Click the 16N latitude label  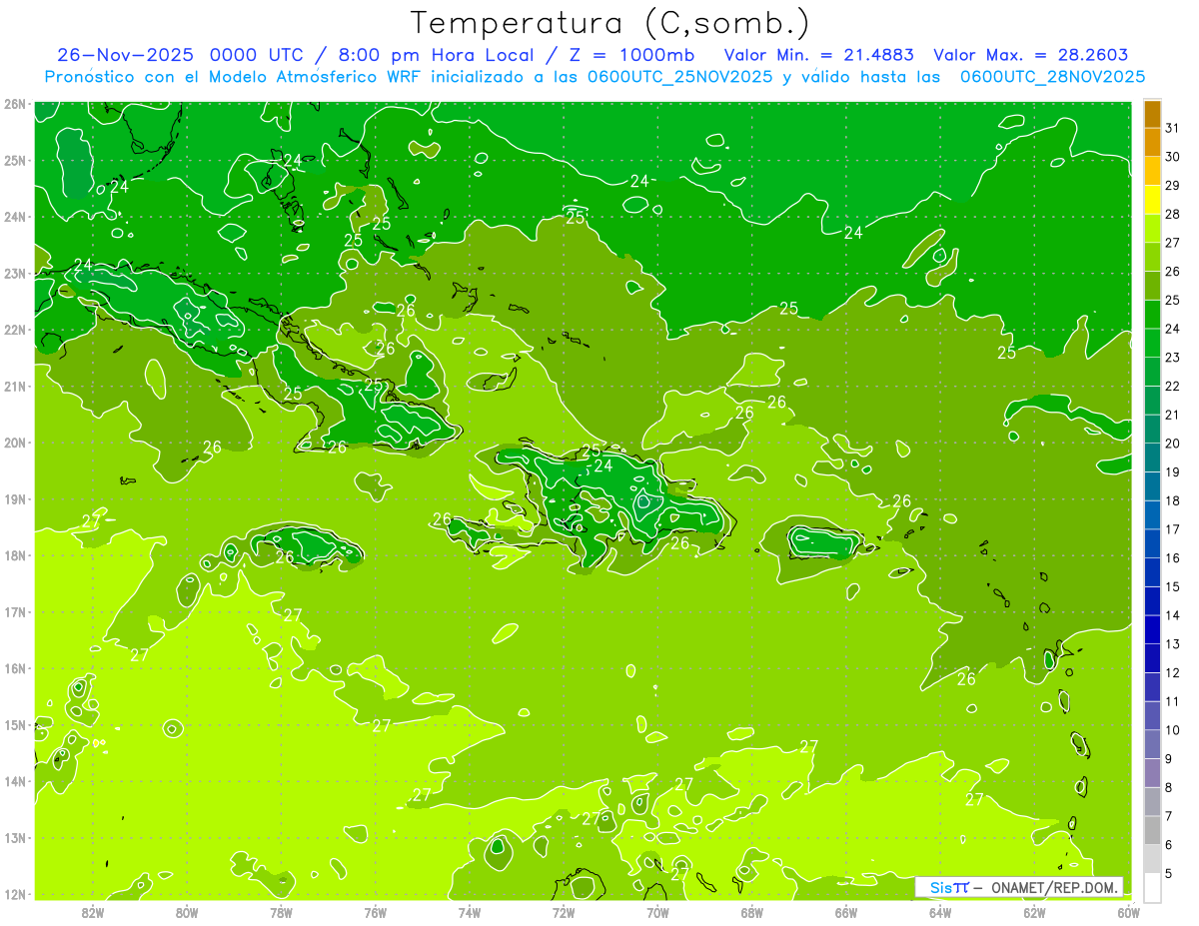tap(15, 668)
